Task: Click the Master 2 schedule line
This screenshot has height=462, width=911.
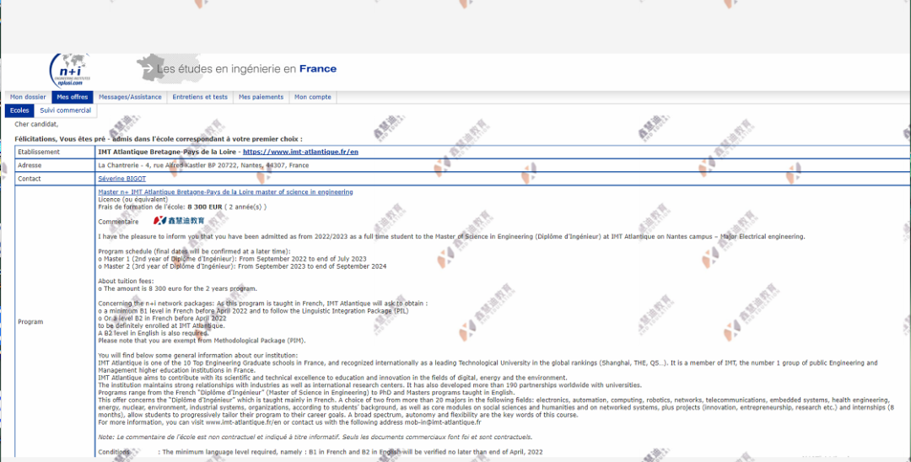Action: point(242,266)
